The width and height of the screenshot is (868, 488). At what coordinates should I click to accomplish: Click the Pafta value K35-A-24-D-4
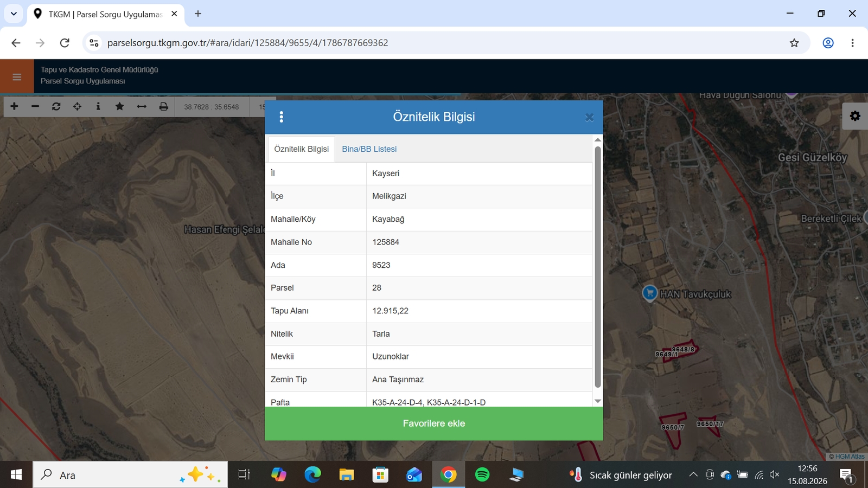[398, 402]
